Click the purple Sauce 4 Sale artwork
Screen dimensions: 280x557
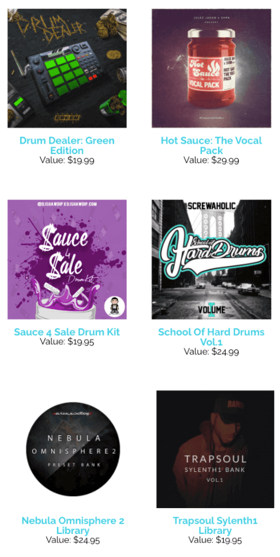[x=67, y=259]
